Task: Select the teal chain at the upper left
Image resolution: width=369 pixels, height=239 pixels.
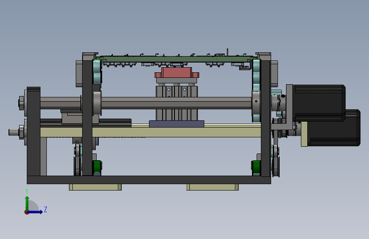Action: (97, 72)
